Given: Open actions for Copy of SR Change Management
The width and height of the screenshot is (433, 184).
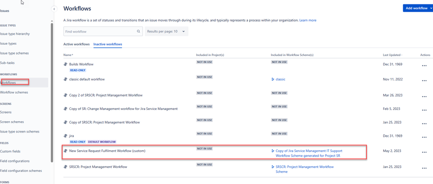Looking at the screenshot, I should click(x=424, y=110).
